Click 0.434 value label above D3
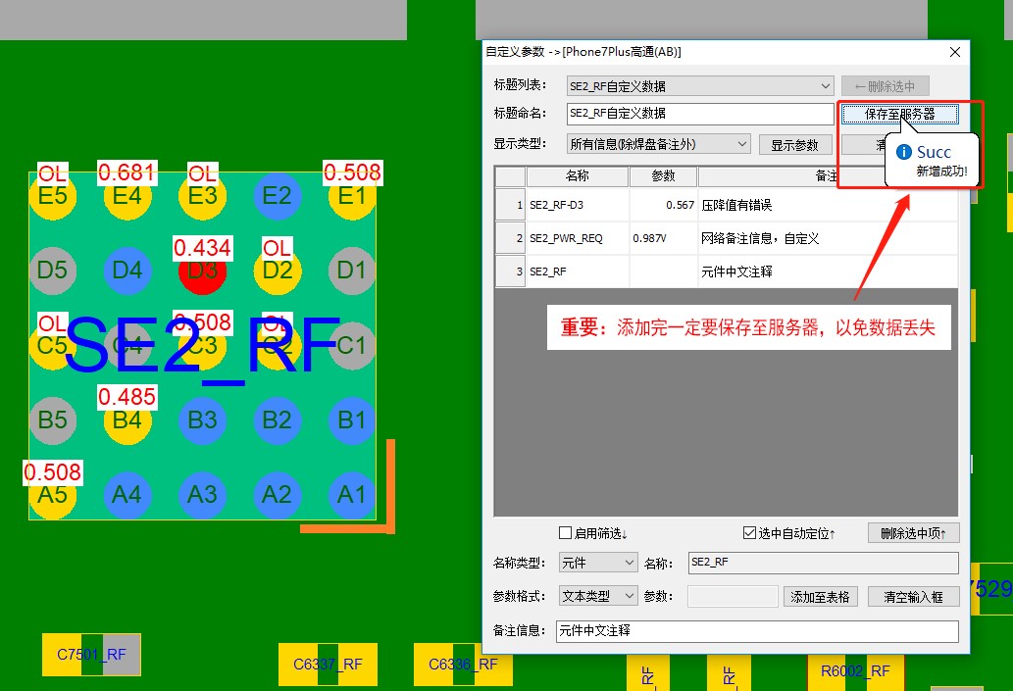The image size is (1013, 691). pos(202,247)
